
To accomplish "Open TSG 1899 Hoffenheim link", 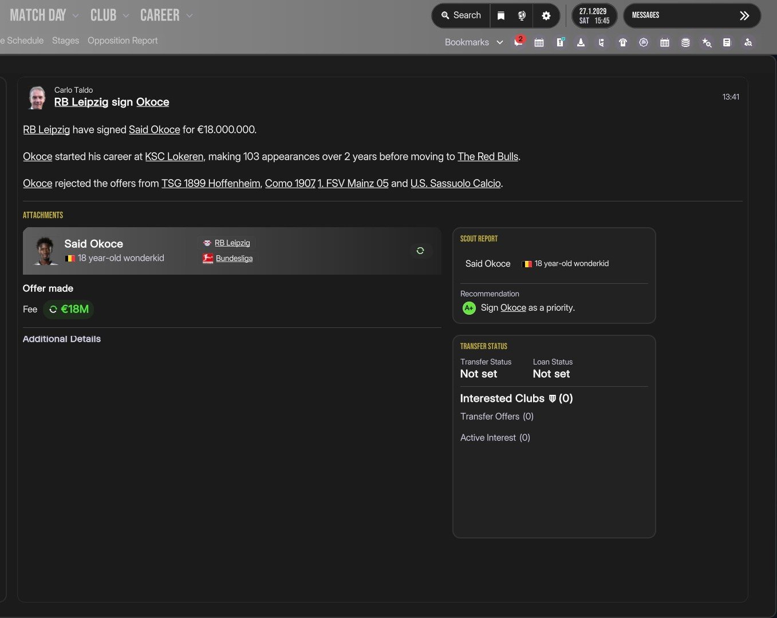I will (x=211, y=184).
